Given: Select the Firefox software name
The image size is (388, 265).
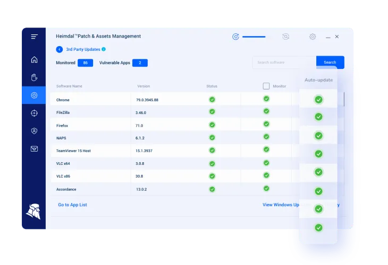Looking at the screenshot, I should point(62,126).
